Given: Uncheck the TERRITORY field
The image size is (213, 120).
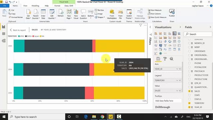Looking at the screenshot, I should click(x=189, y=103).
